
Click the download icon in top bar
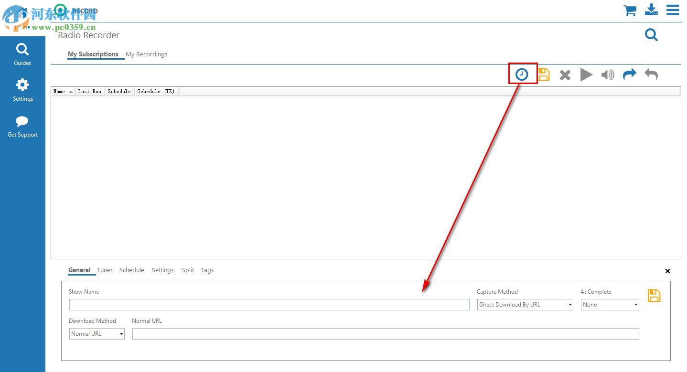click(x=651, y=10)
